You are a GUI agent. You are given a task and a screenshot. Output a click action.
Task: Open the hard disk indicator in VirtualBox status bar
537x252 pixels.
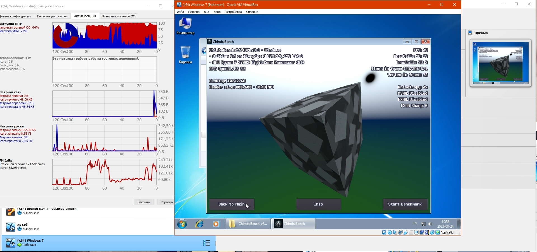click(x=384, y=232)
